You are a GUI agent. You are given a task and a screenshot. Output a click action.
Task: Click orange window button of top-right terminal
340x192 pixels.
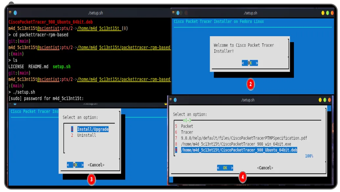[332, 13]
